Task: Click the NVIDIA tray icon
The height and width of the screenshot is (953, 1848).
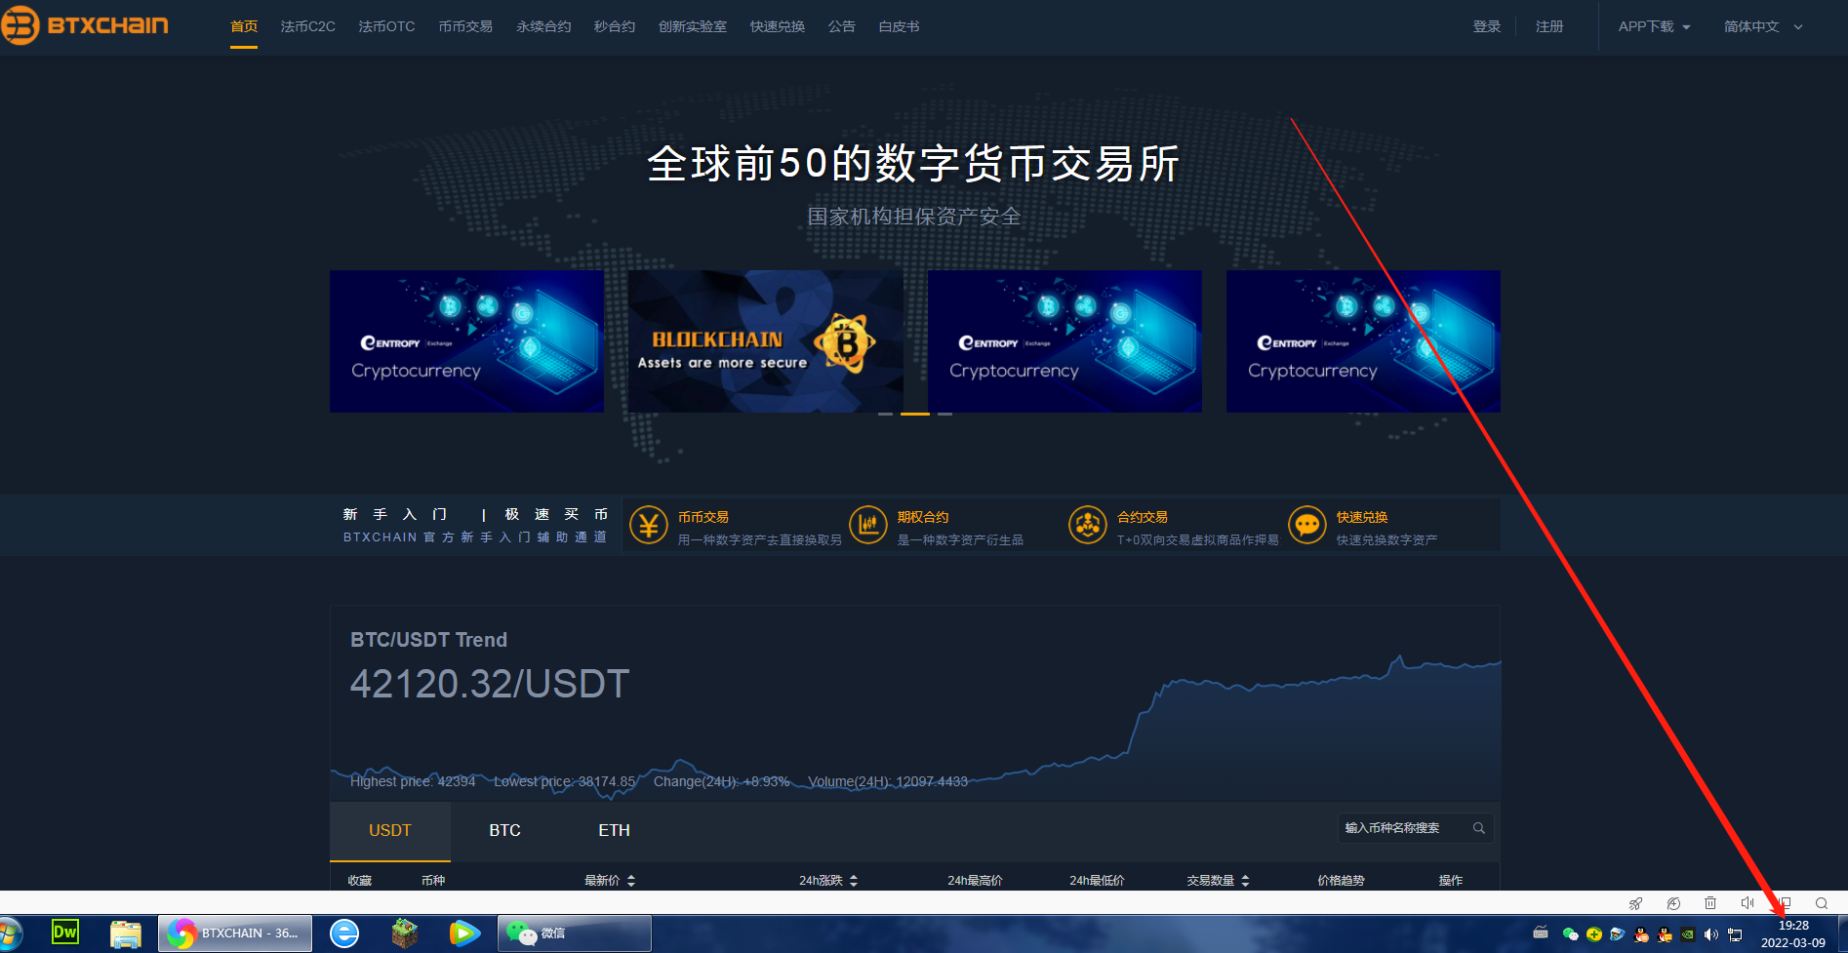Action: [1688, 934]
